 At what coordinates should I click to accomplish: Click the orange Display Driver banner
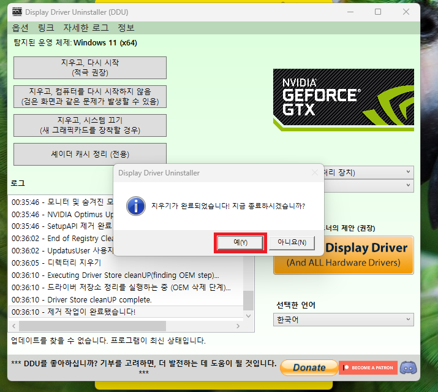(344, 255)
